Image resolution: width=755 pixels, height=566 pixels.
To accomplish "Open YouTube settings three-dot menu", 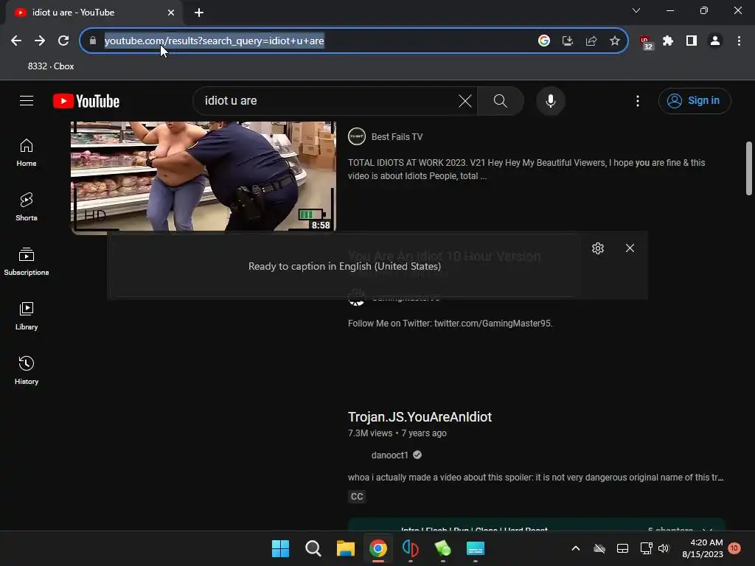I will pos(638,100).
